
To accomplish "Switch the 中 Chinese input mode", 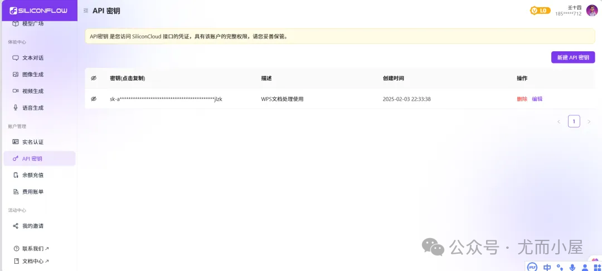I will [547, 267].
